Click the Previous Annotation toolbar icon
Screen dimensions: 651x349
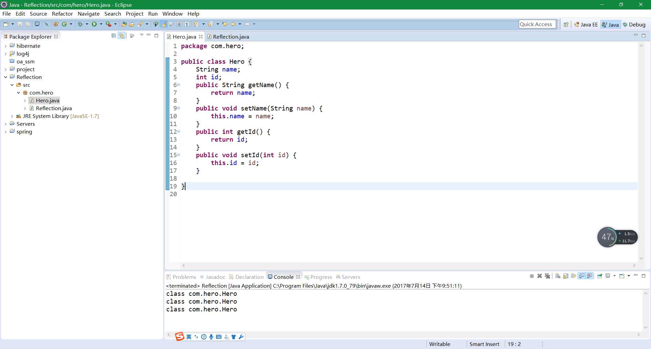coord(210,24)
